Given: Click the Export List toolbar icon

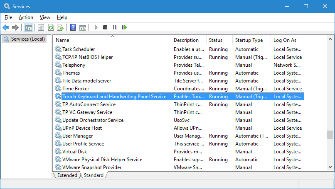Looking at the screenshot, I should coord(60,27).
